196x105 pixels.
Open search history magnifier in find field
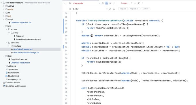70,3
